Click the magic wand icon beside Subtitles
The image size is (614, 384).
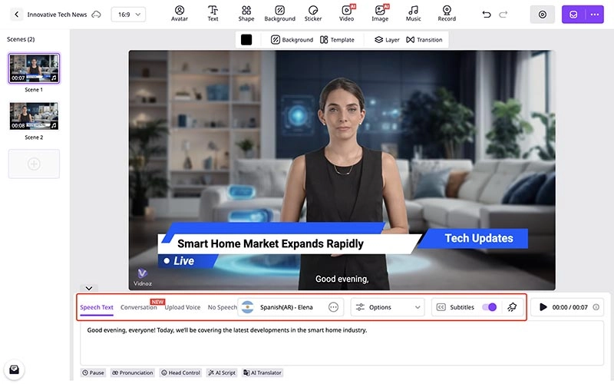click(513, 307)
